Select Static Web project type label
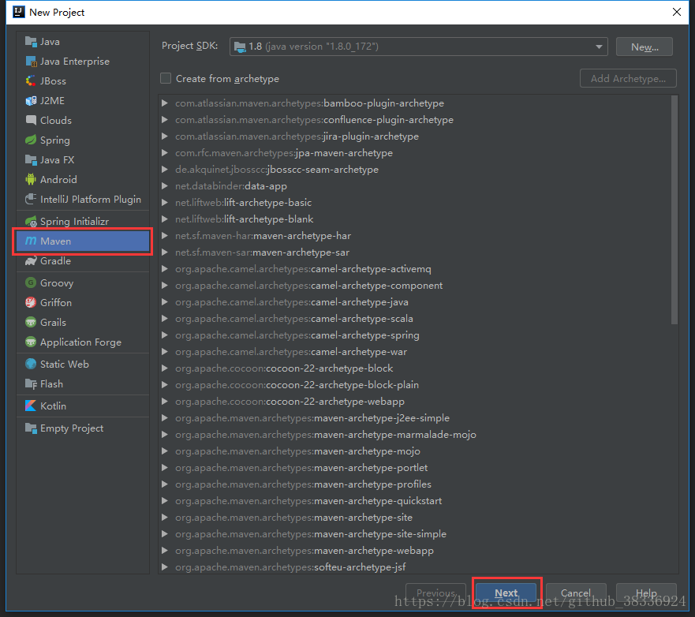695x617 pixels. (64, 364)
